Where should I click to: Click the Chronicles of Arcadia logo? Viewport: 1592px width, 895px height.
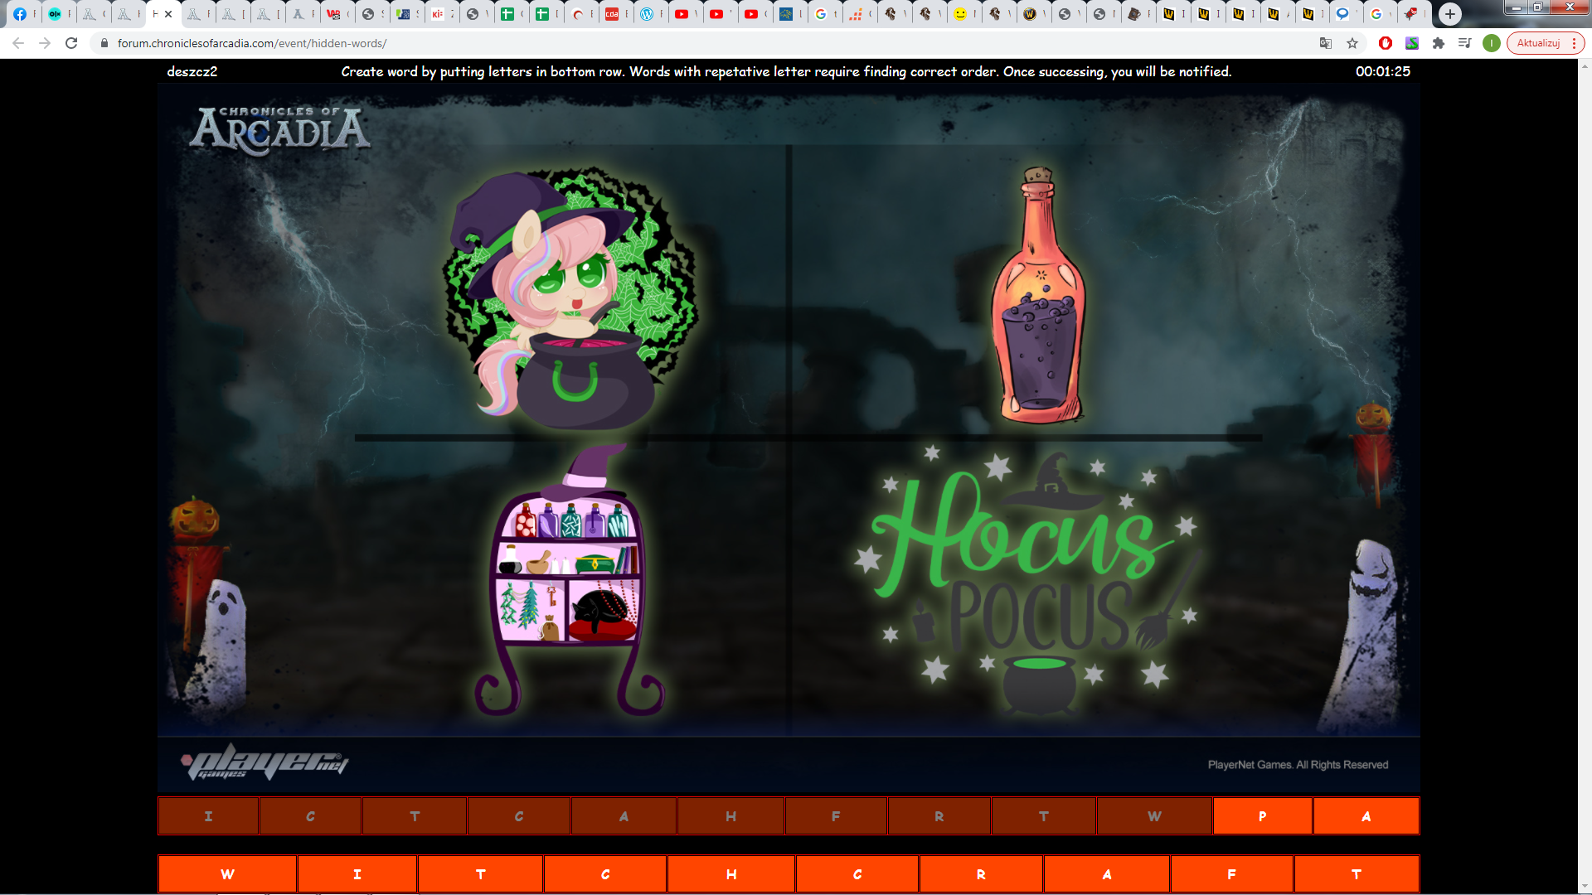pyautogui.click(x=279, y=130)
